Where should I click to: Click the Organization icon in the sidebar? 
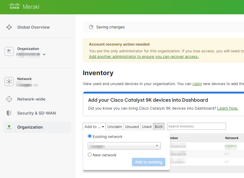tap(9, 51)
